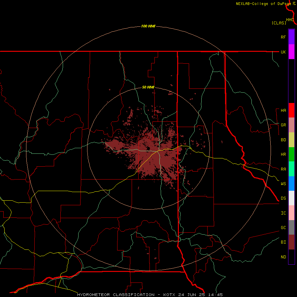Click the IC pink legend swatch
This screenshot has height=297, width=297.
click(291, 213)
